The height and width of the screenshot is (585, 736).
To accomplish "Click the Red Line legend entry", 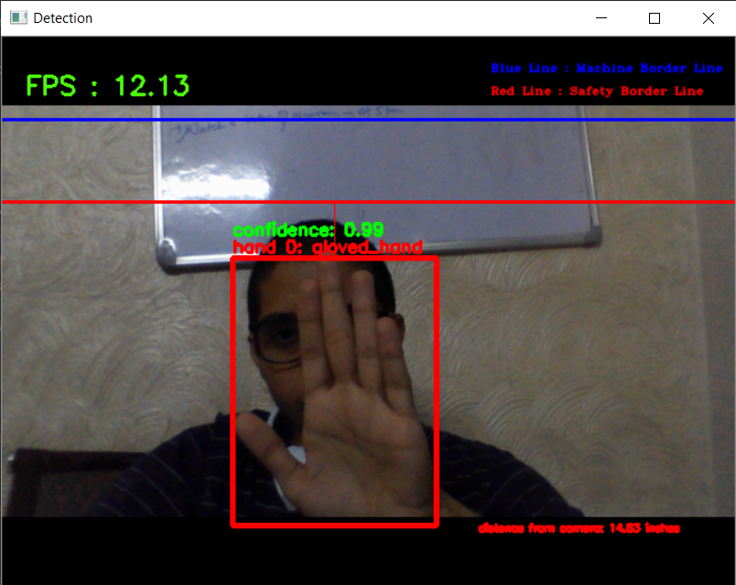I will coord(595,90).
